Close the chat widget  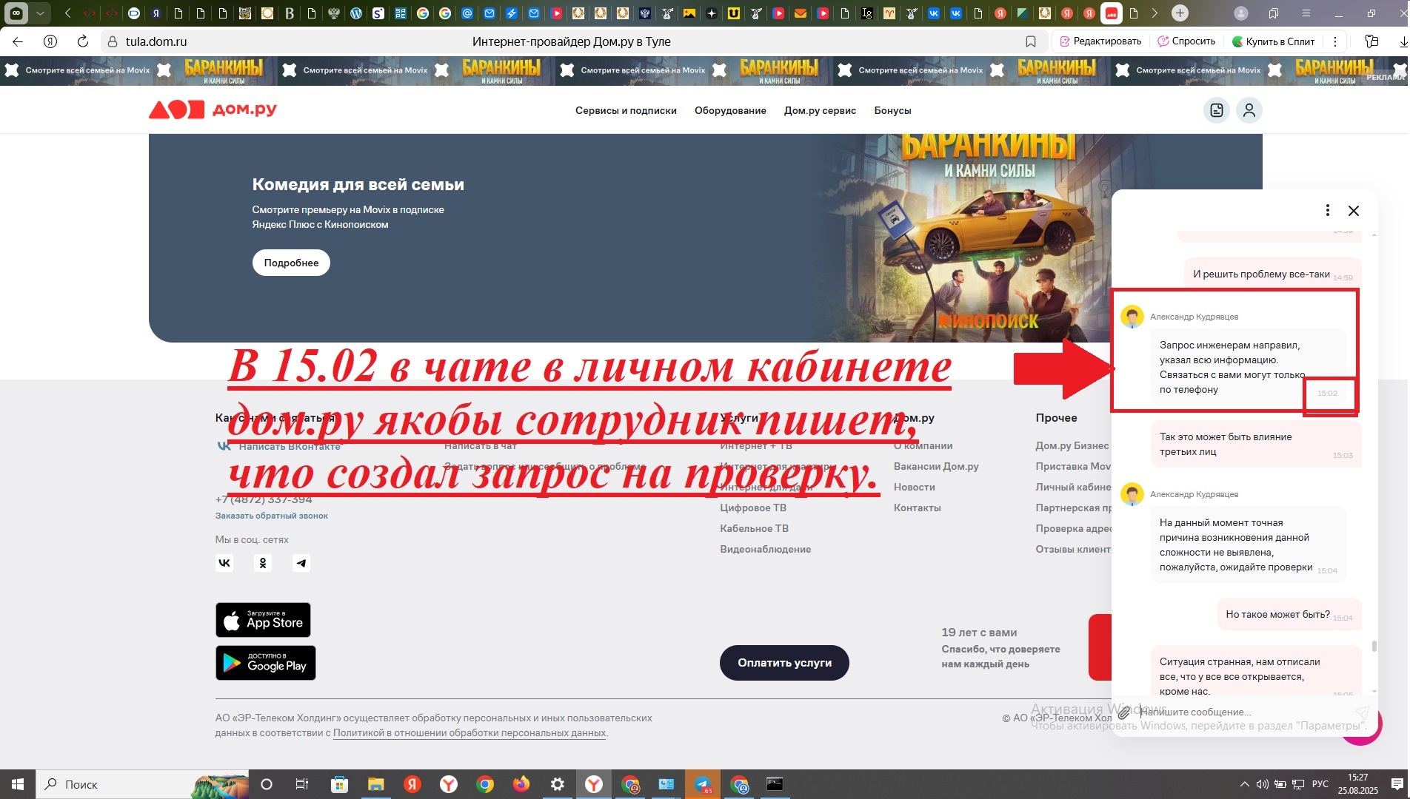tap(1354, 211)
